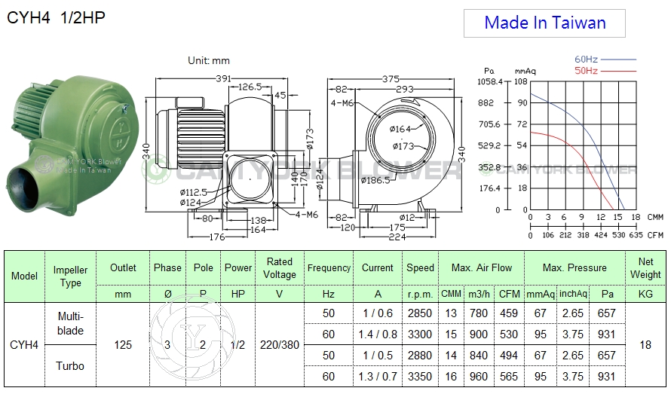Click the '459' CFM value
Screen dimensions: 671x394
pos(509,313)
